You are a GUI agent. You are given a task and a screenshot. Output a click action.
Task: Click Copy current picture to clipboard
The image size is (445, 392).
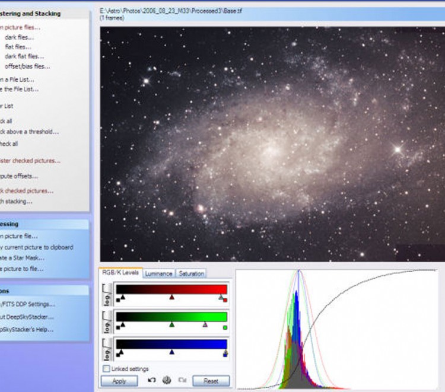(37, 247)
